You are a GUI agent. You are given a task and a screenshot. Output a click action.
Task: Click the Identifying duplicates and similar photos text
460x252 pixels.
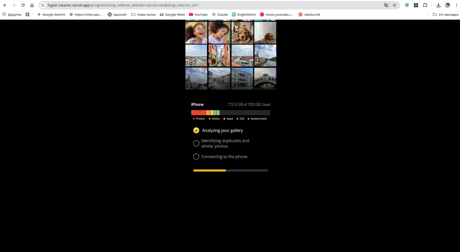pyautogui.click(x=225, y=143)
